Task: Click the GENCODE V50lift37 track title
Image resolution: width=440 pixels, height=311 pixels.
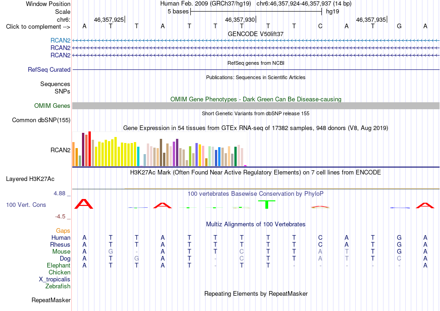Action: click(256, 34)
